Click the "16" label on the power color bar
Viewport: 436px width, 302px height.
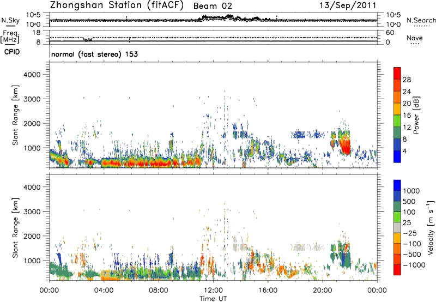click(x=407, y=116)
